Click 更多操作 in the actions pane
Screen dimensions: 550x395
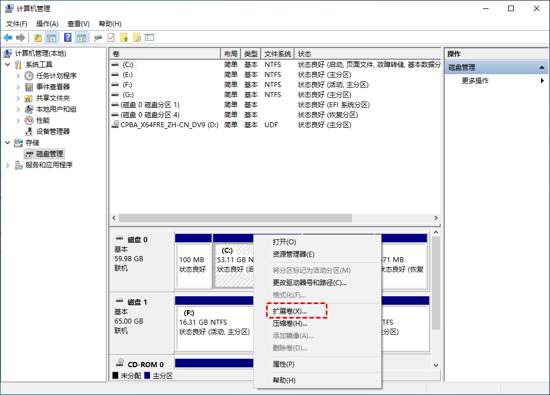click(475, 80)
